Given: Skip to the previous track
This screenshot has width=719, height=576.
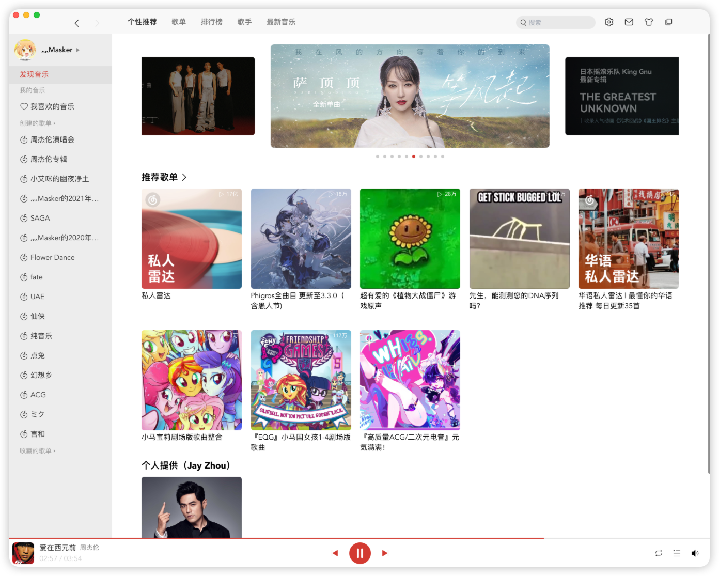Looking at the screenshot, I should click(335, 553).
